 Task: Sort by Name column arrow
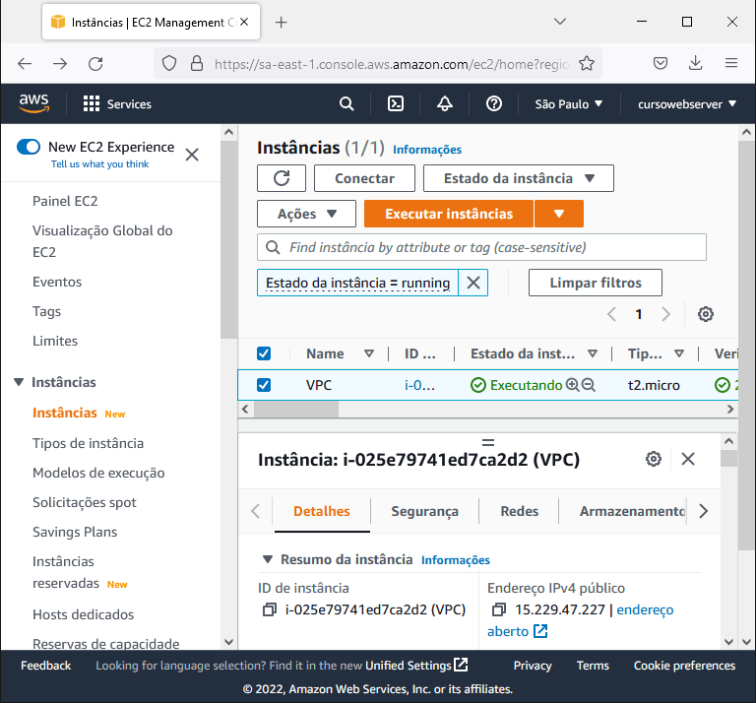369,353
